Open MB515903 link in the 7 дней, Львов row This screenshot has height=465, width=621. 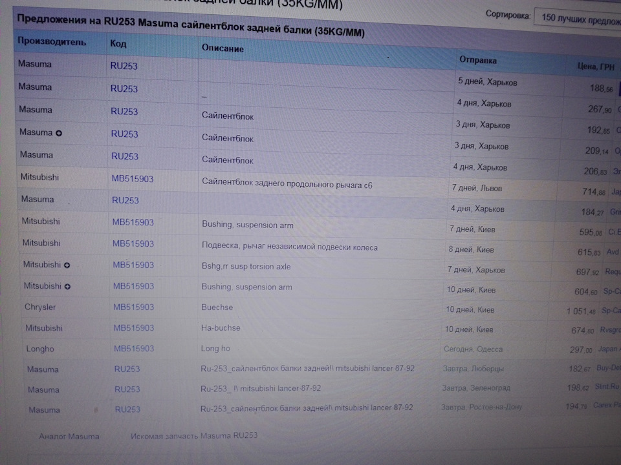click(x=132, y=179)
